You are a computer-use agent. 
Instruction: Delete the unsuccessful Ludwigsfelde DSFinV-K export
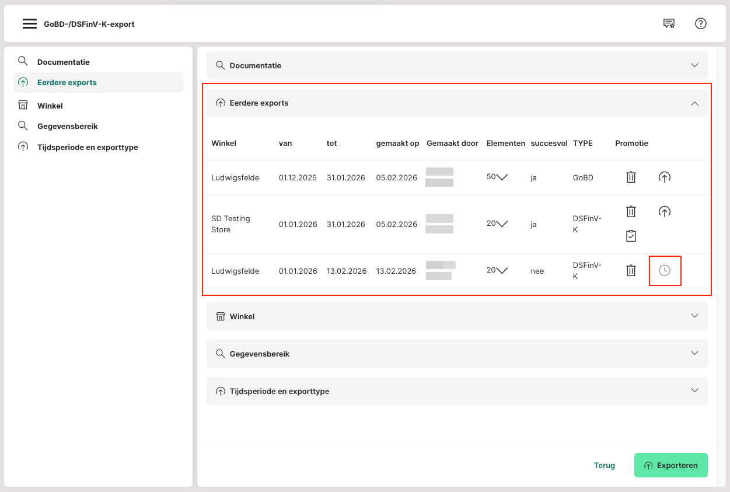point(631,271)
